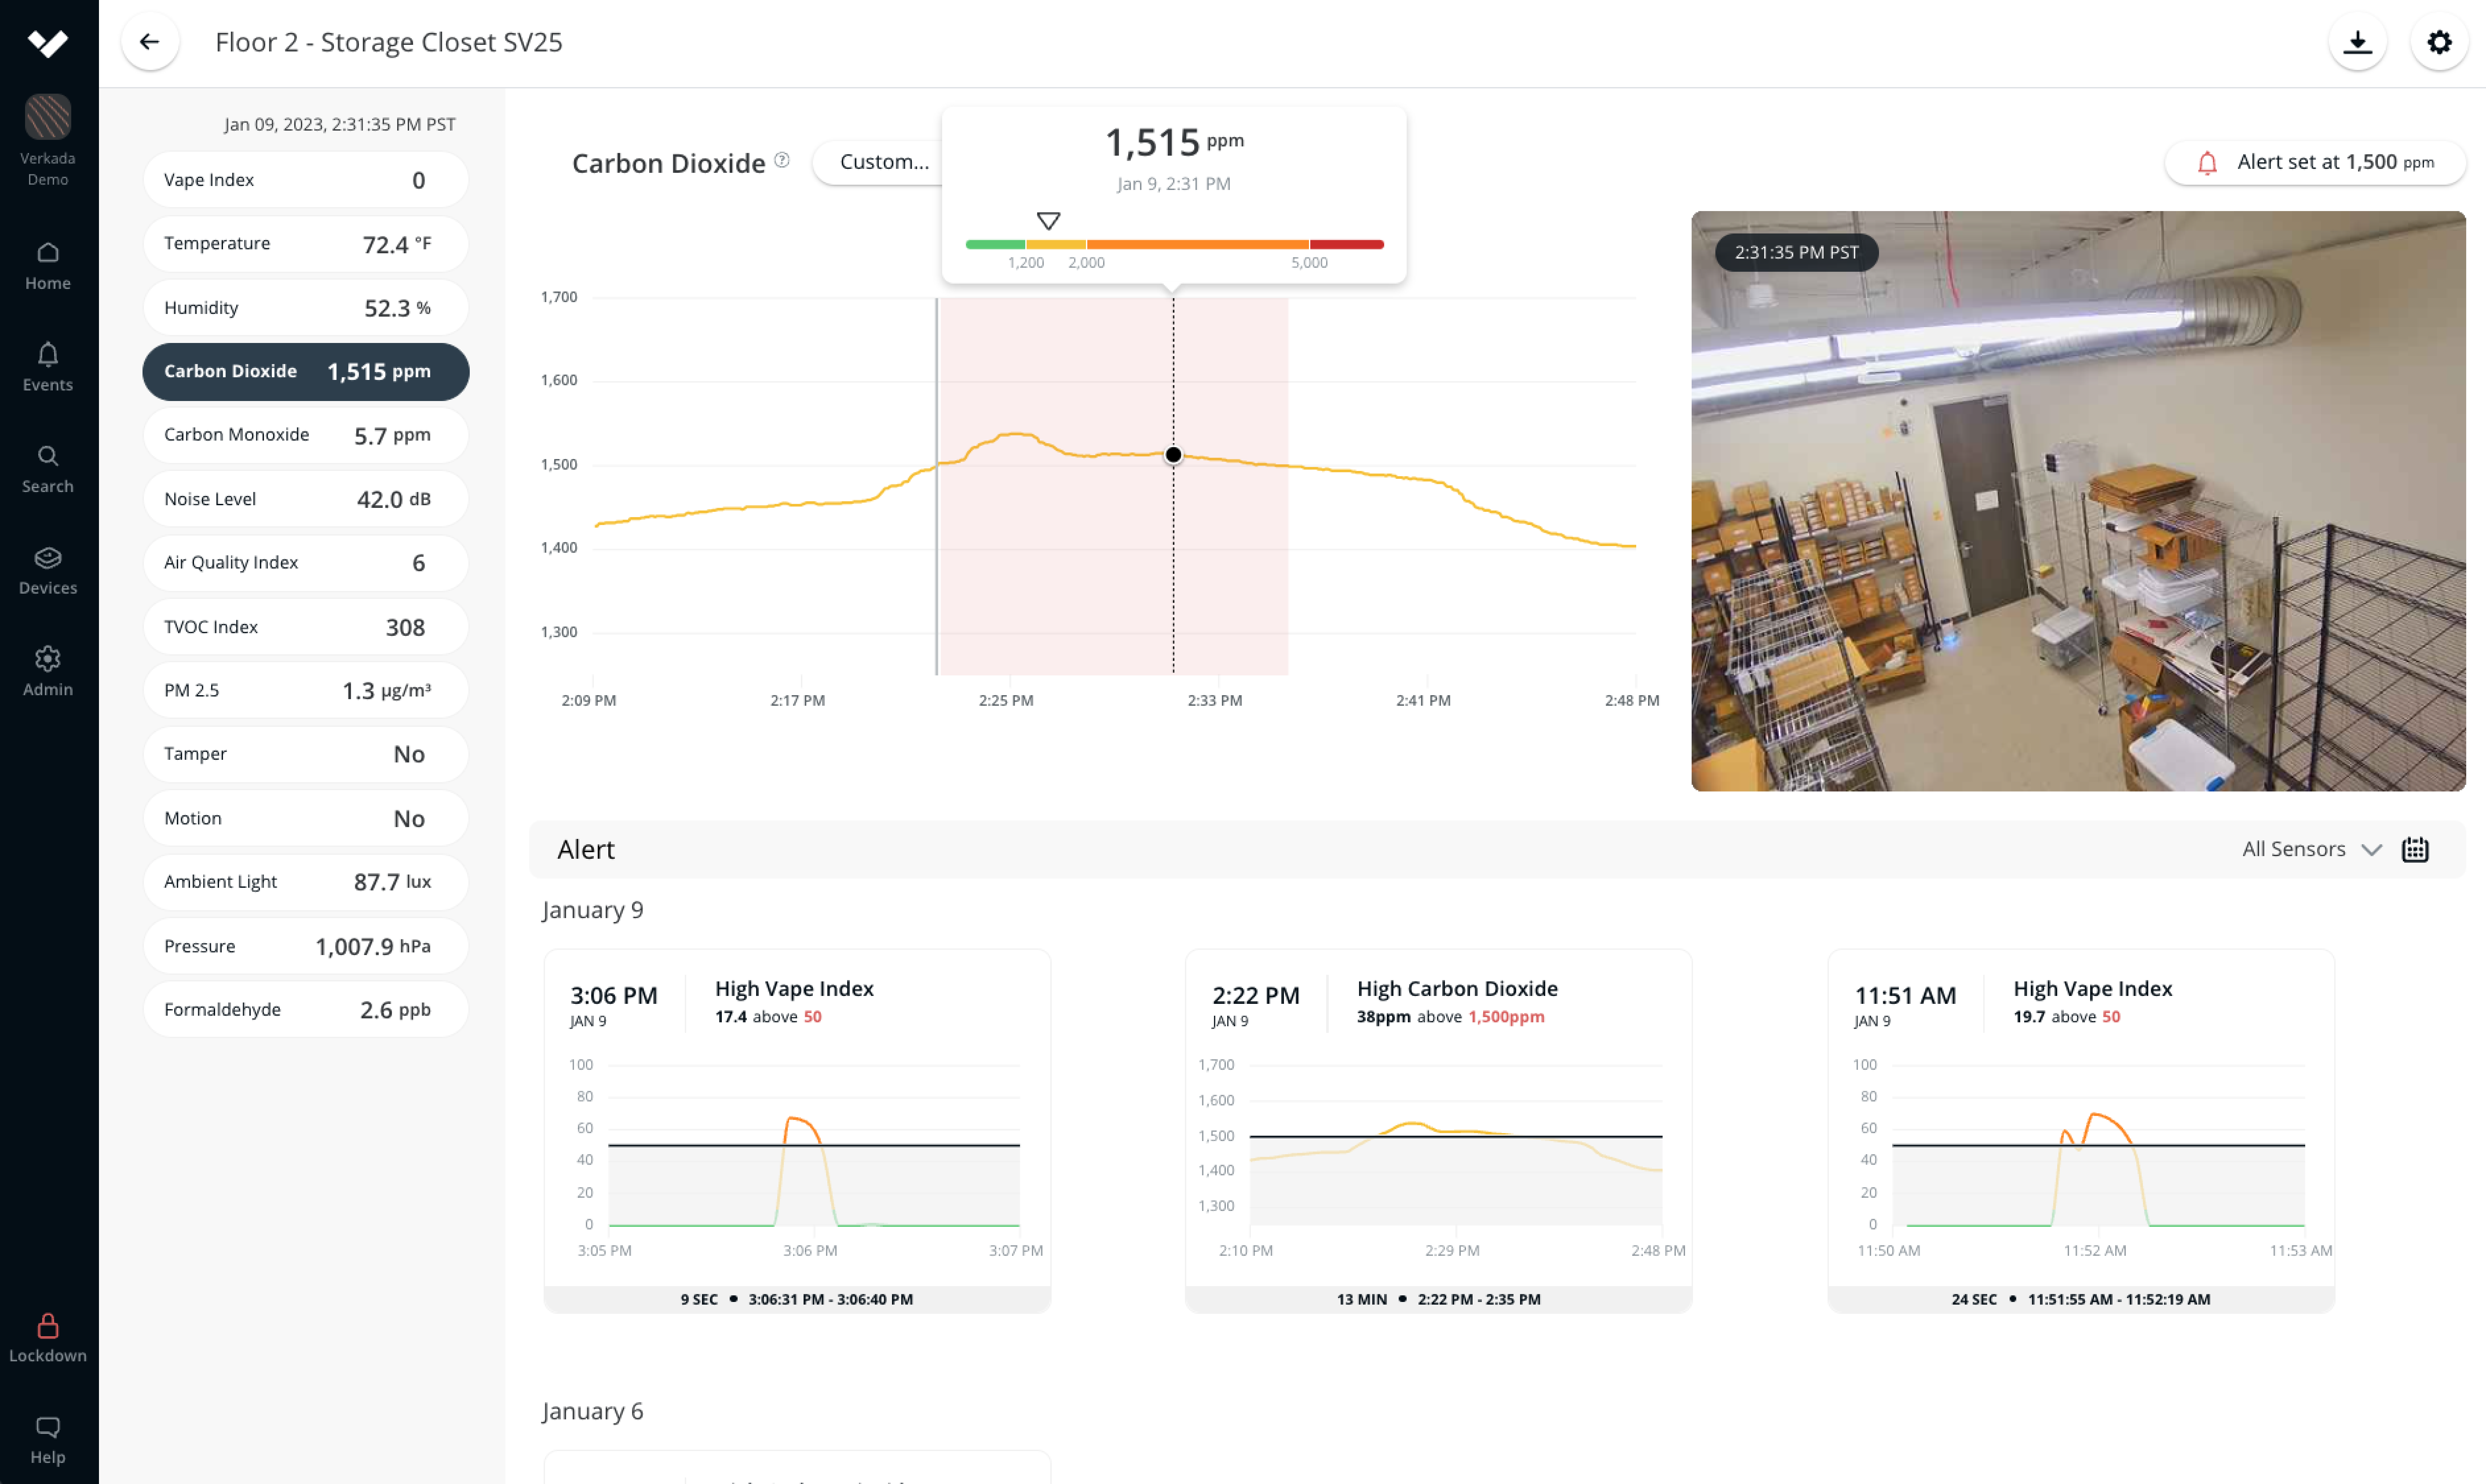Expand the All Sensors dropdown

click(2310, 849)
